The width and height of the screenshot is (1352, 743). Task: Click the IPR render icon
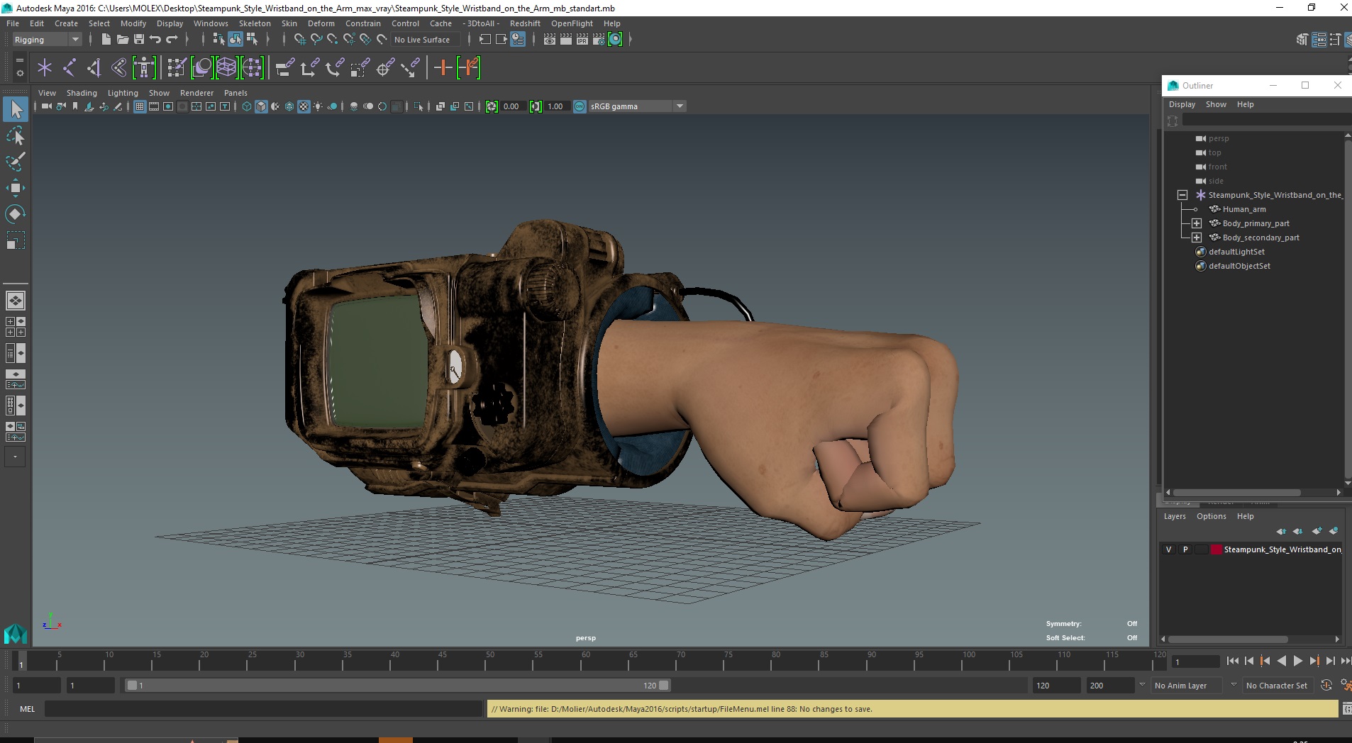(582, 40)
